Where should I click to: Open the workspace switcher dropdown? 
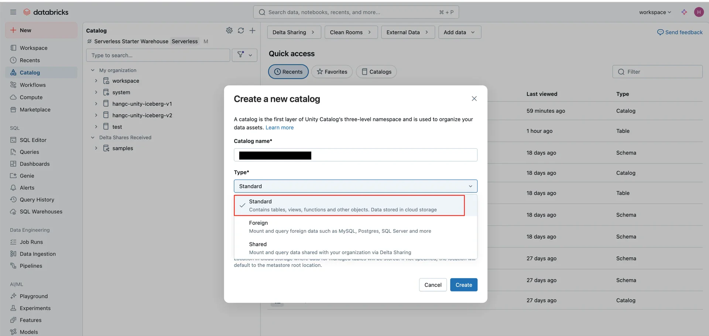pyautogui.click(x=655, y=12)
